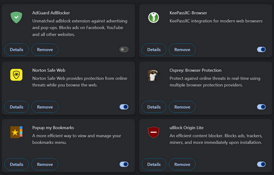Click the Popup my Bookmarks star icon
The width and height of the screenshot is (274, 175).
[x=16, y=132]
